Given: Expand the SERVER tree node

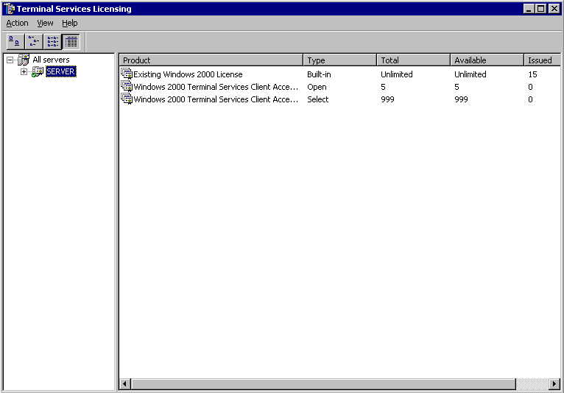Looking at the screenshot, I should (24, 72).
